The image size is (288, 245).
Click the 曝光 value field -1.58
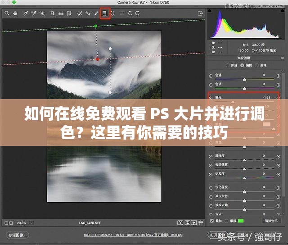[x=266, y=97]
